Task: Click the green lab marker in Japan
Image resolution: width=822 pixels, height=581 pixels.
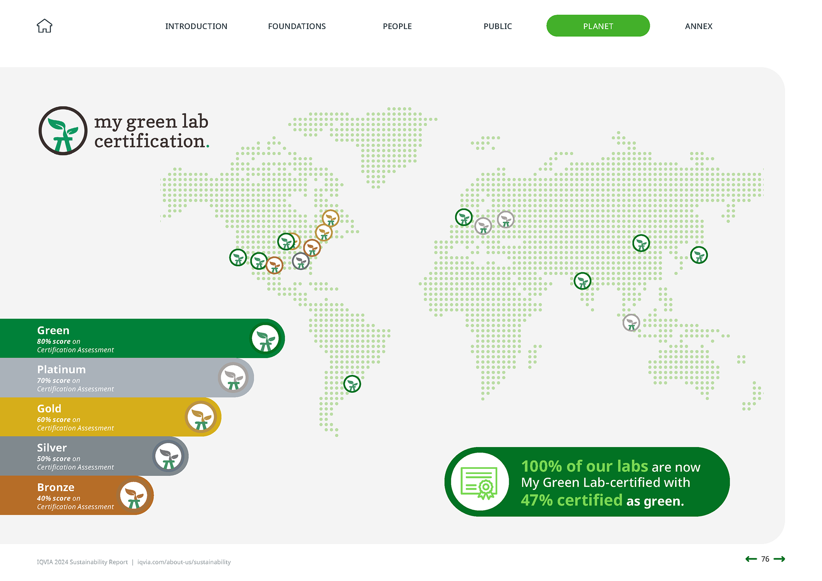Action: pyautogui.click(x=699, y=255)
